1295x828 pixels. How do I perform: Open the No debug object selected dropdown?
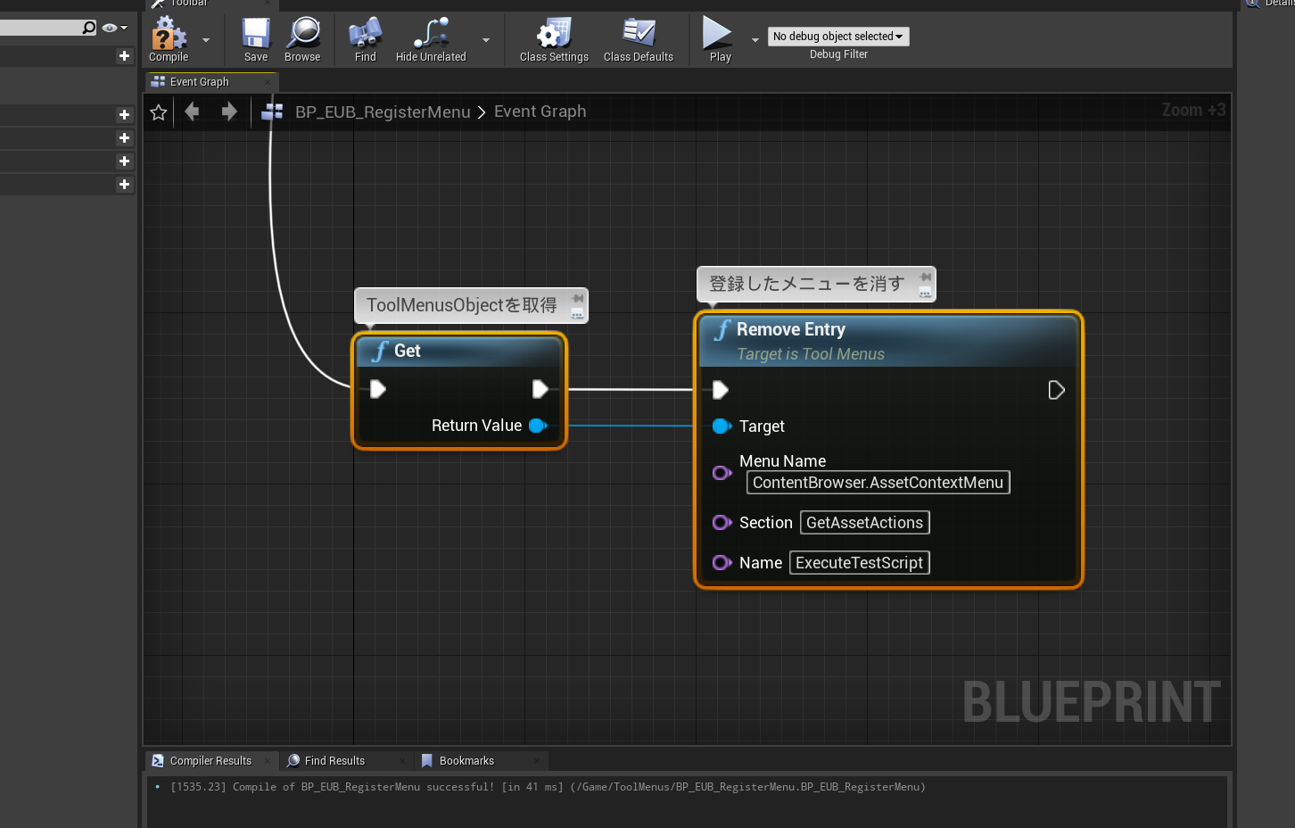click(x=837, y=36)
